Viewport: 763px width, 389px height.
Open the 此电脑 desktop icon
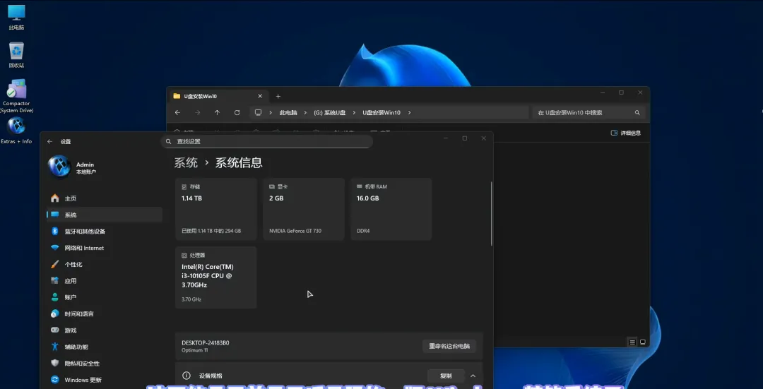pos(16,16)
